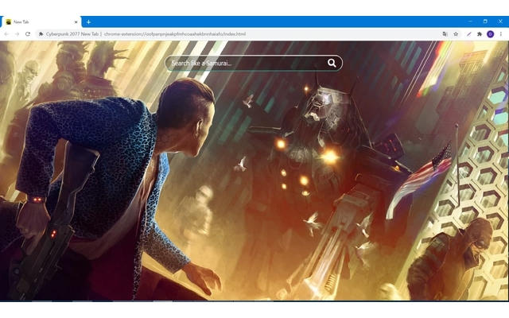The width and height of the screenshot is (509, 318).
Task: Reload the page
Action: click(28, 33)
